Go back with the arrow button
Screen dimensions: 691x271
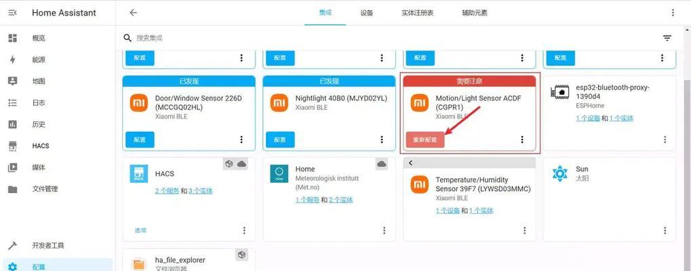(x=133, y=13)
